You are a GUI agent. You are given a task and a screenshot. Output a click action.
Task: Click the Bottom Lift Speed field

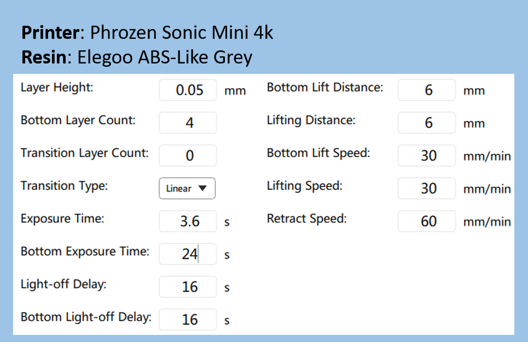pyautogui.click(x=427, y=155)
